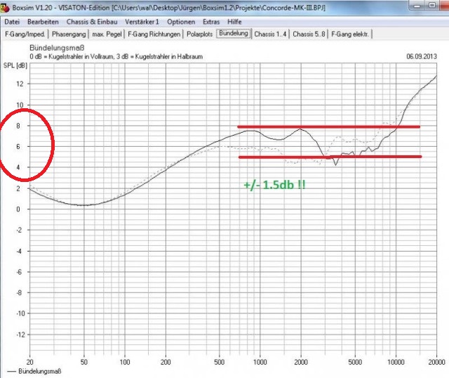Click the Bündelungsmaß chart title
The height and width of the screenshot is (378, 449).
[57, 48]
